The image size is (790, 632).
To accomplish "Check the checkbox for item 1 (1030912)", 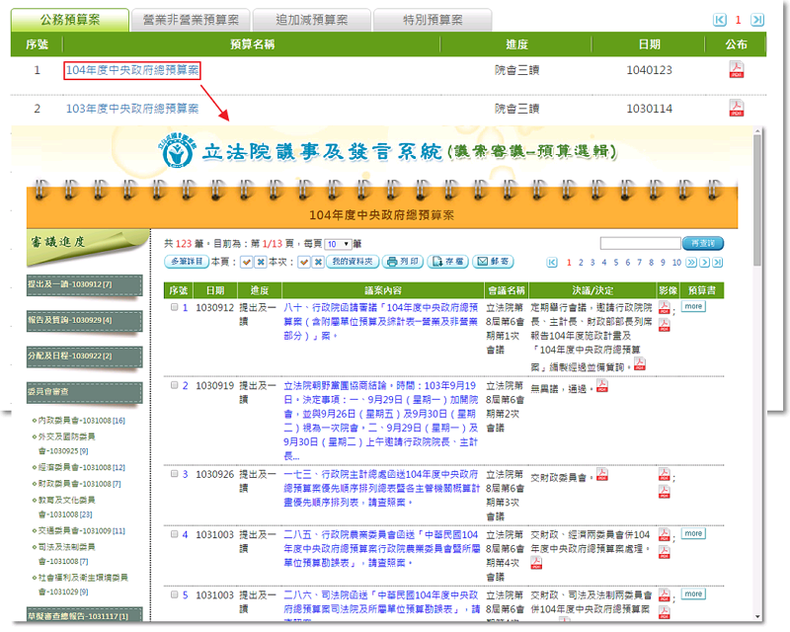I will [x=174, y=307].
